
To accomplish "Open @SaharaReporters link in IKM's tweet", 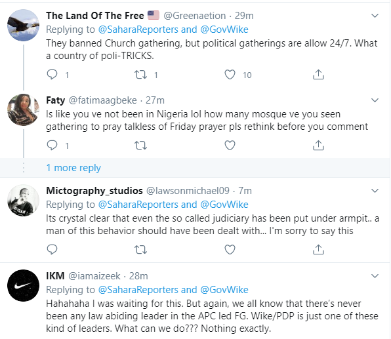I will (x=138, y=290).
